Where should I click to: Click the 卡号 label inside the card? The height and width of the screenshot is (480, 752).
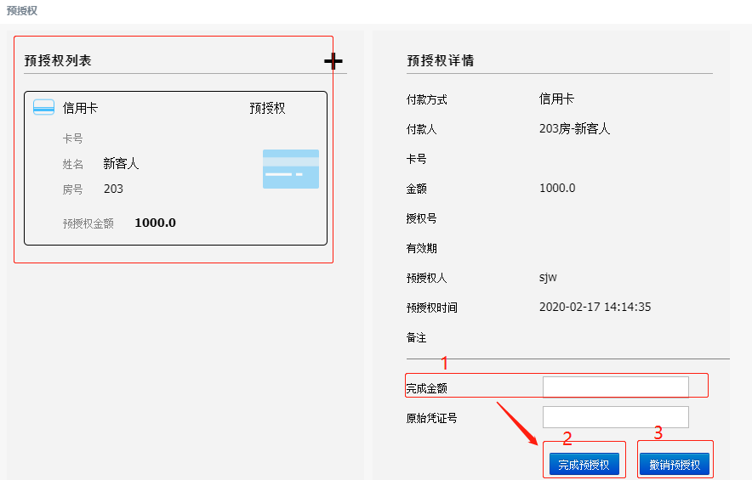(73, 139)
